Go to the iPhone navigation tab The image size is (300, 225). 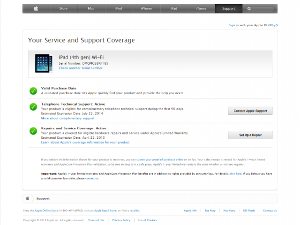(x=146, y=8)
